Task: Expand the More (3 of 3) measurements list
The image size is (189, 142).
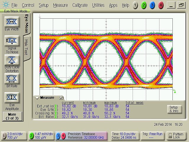Action: tap(12, 116)
